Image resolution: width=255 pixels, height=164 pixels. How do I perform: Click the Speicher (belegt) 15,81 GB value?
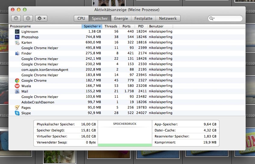coord(89,130)
